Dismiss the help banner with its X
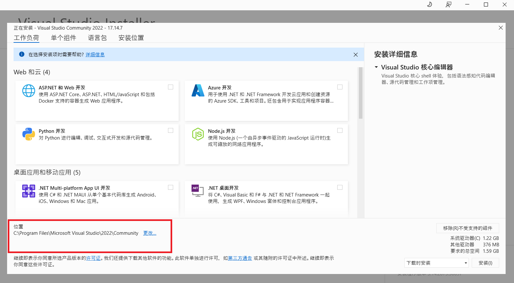 tap(356, 55)
